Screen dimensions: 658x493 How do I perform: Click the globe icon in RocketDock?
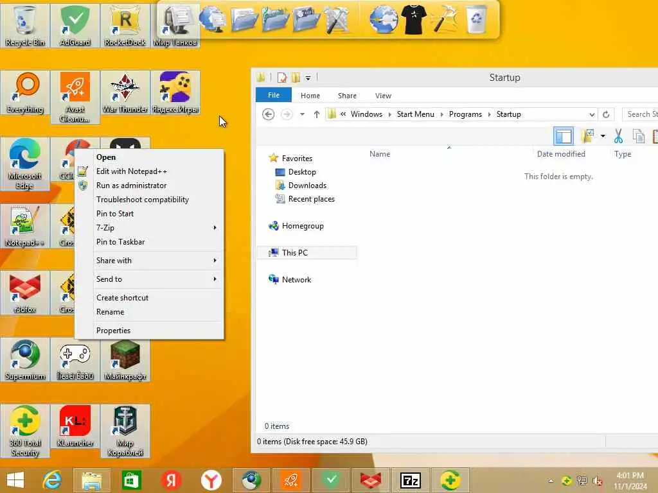(383, 19)
